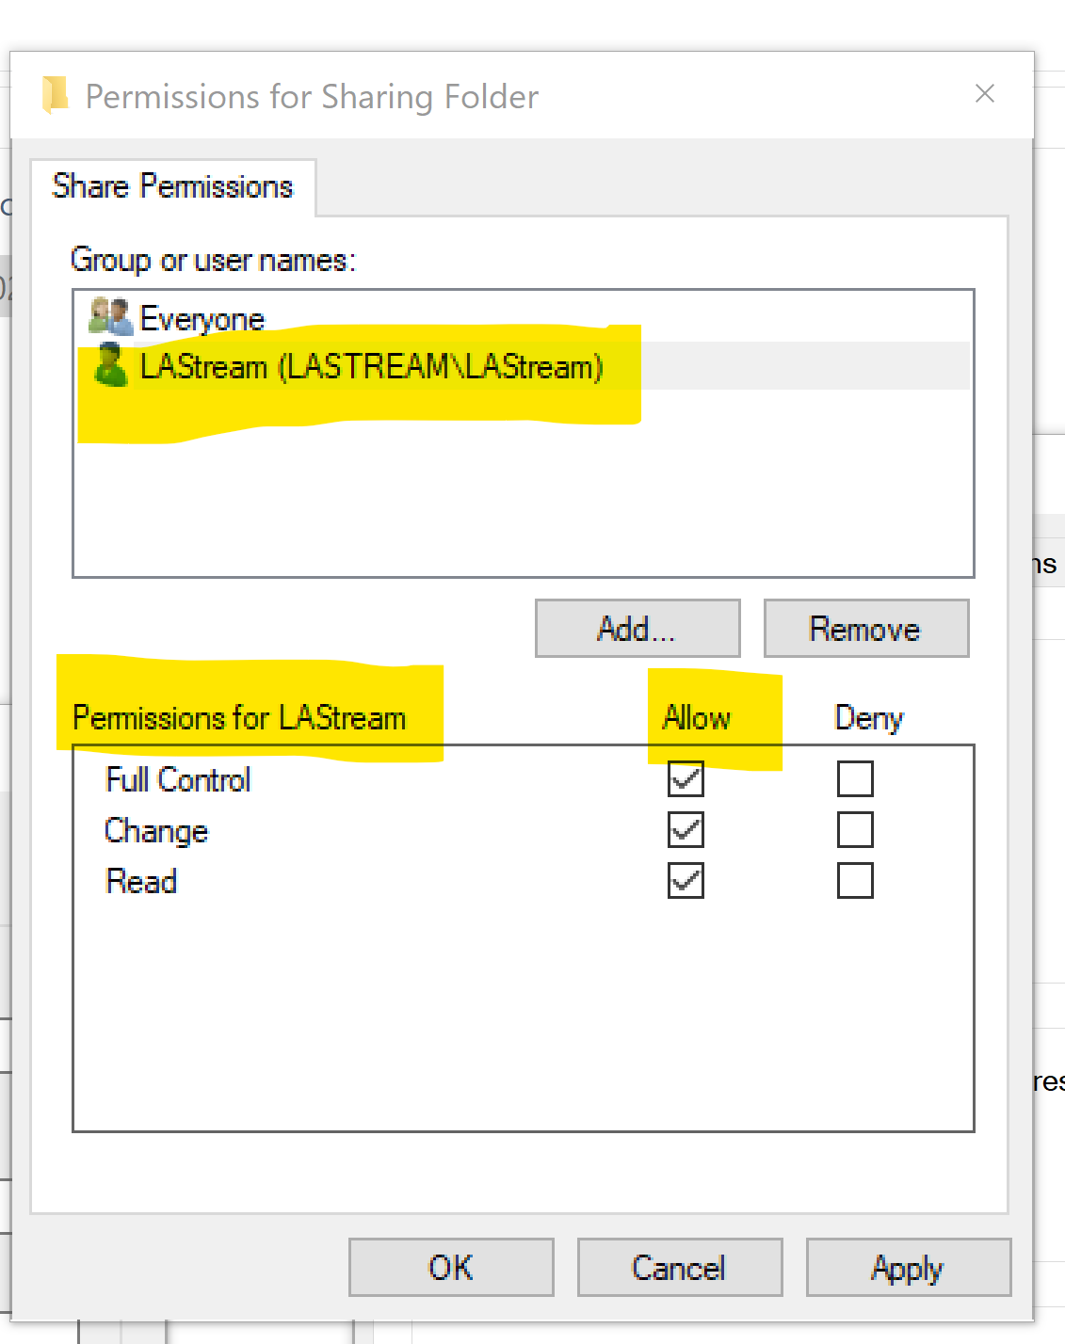Check Deny checkbox for Full Control
Viewport: 1065px width, 1344px height.
855,779
